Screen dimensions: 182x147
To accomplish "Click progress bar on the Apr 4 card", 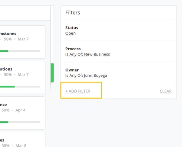I will (x=20, y=122).
